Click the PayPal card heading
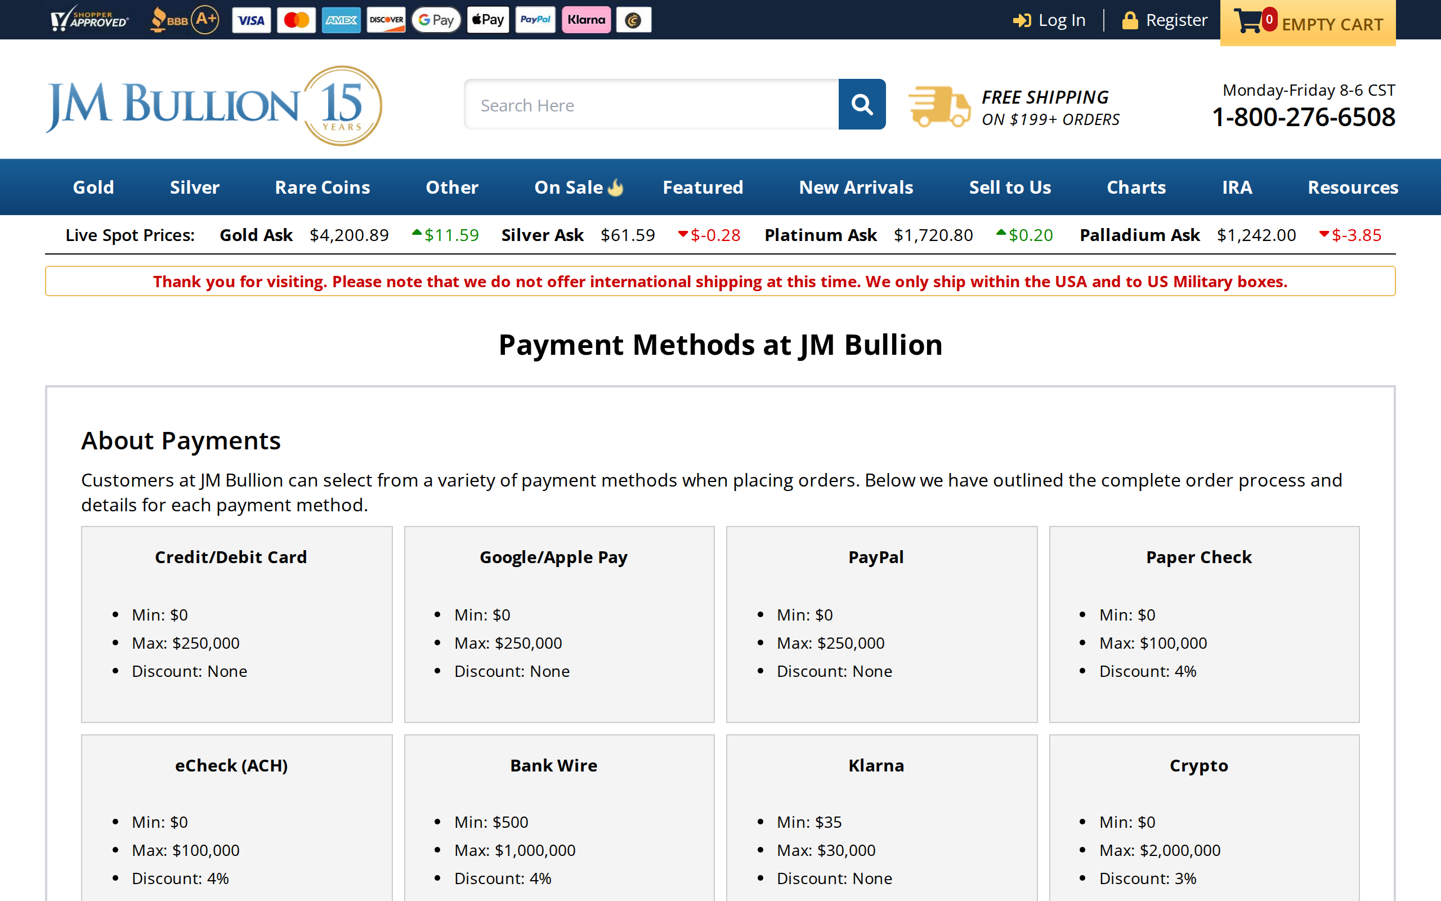Viewport: 1441px width, 901px height. coord(876,557)
